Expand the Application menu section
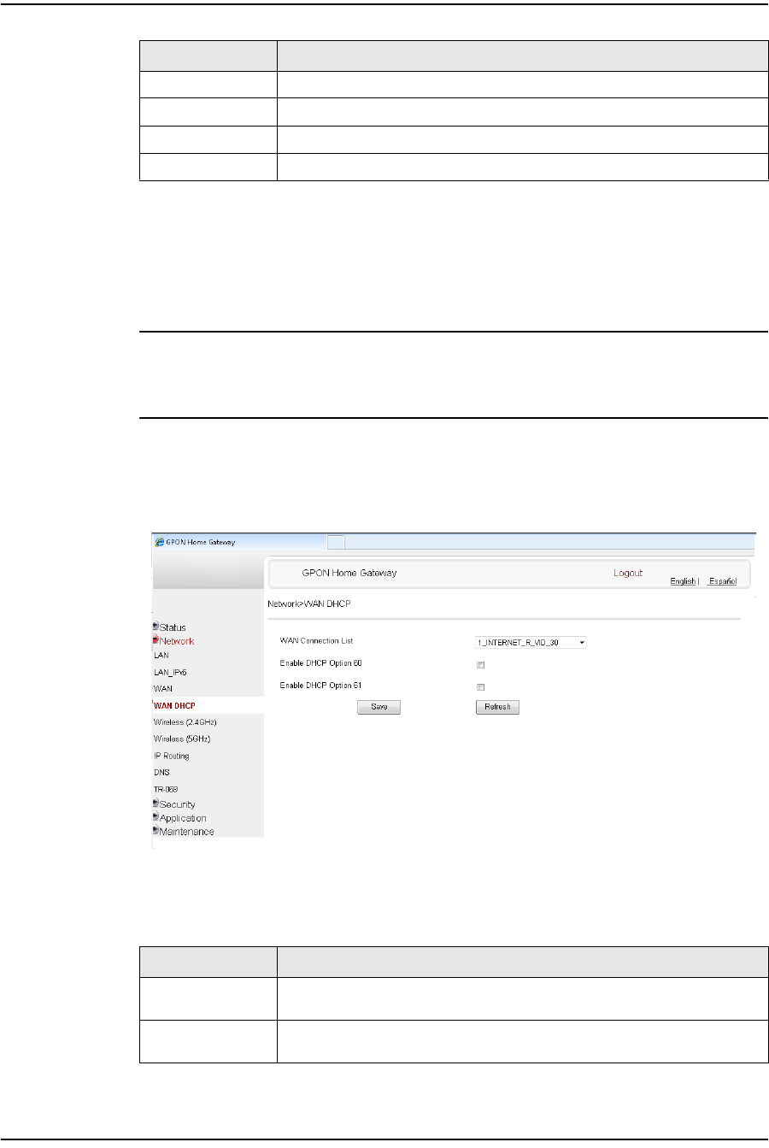Screen dimensions: 769x1148 tap(183, 818)
